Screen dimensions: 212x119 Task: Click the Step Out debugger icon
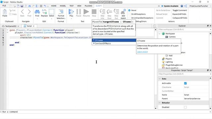(116, 12)
